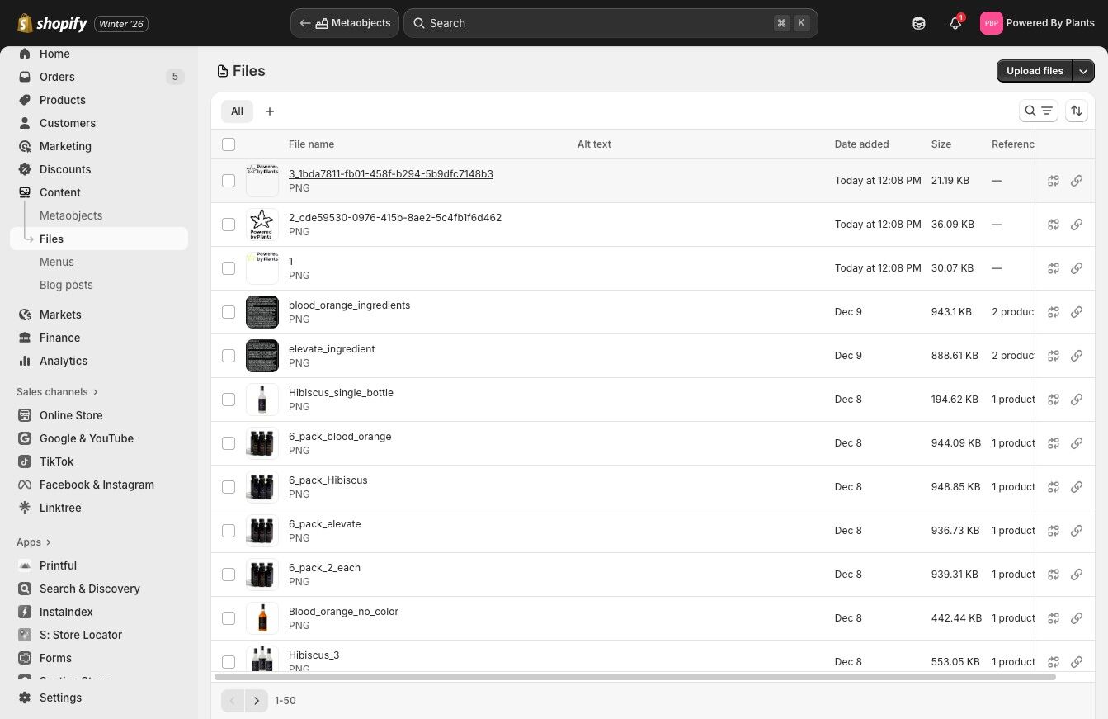Select all files with the header checkbox
Viewport: 1108px width, 719px height.
pos(229,144)
